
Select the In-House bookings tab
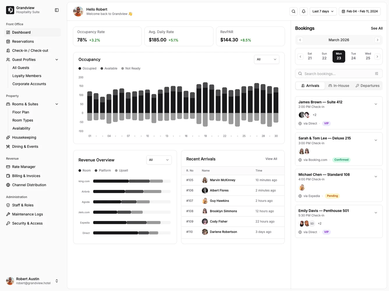tap(339, 85)
